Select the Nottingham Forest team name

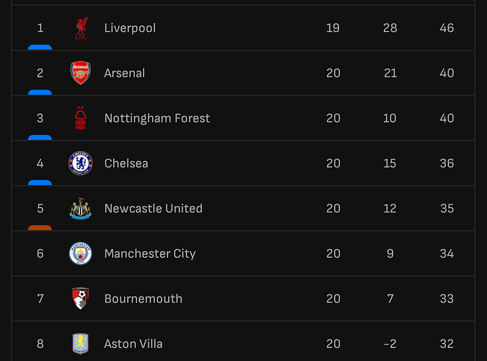click(157, 118)
